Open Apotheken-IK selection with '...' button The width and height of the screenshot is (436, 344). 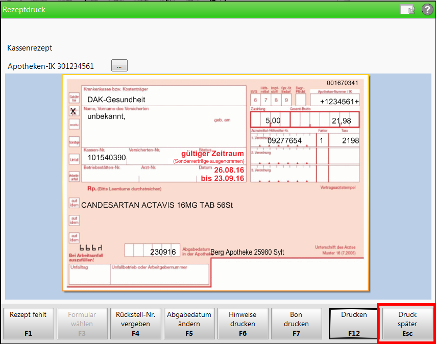pos(119,66)
